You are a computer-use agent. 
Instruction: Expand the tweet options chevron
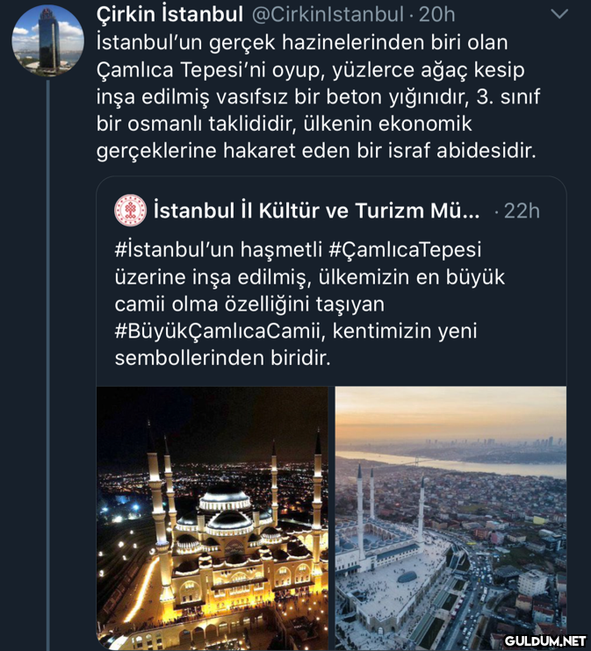coord(559,14)
